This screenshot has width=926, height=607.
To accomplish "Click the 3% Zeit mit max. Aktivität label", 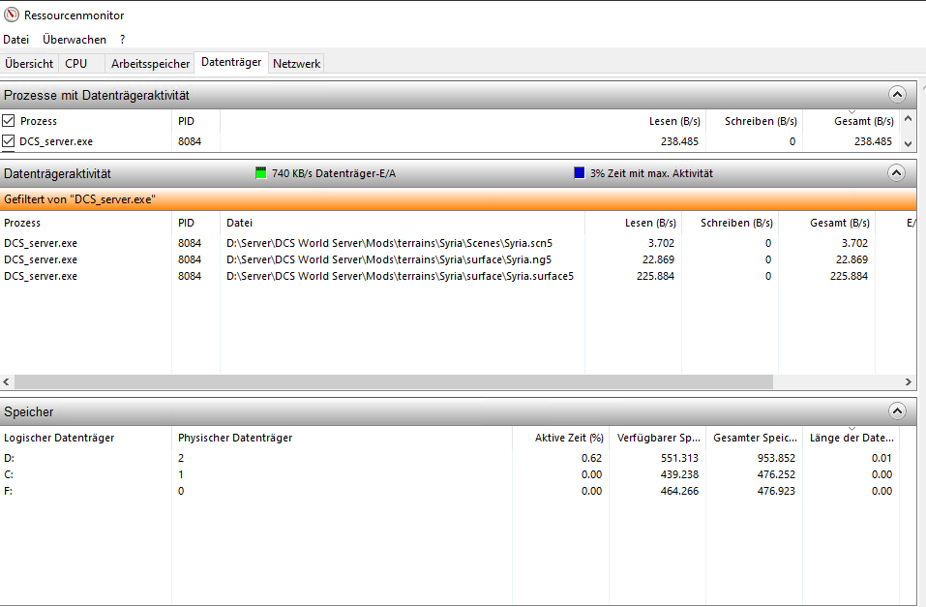I will (651, 173).
